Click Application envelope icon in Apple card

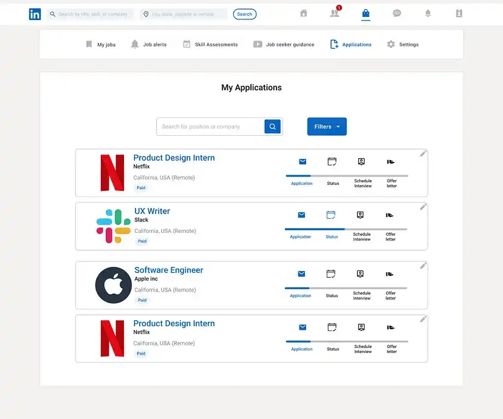(301, 273)
